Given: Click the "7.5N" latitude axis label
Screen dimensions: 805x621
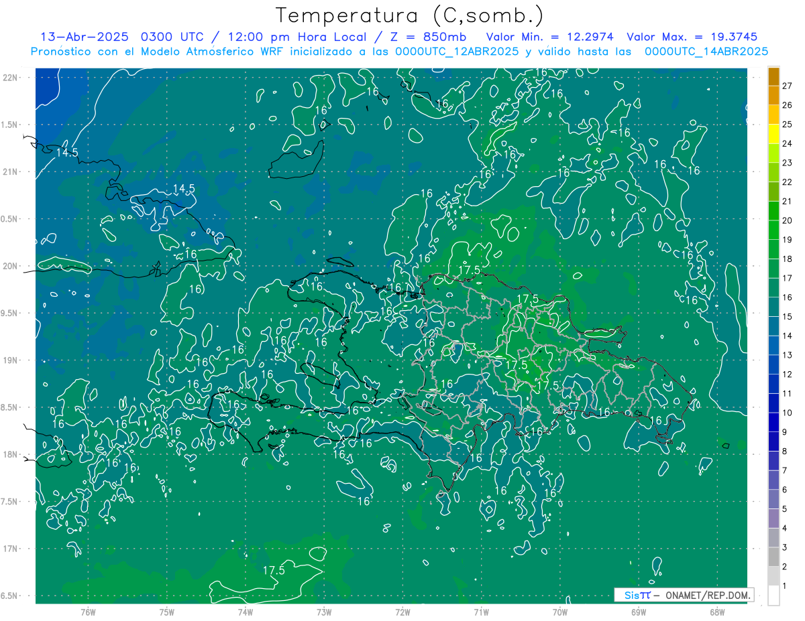Looking at the screenshot, I should pos(10,502).
